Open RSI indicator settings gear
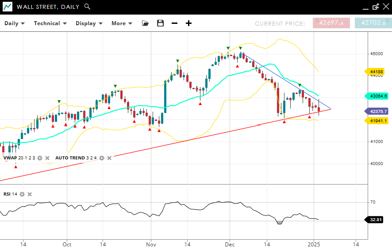 point(22,194)
